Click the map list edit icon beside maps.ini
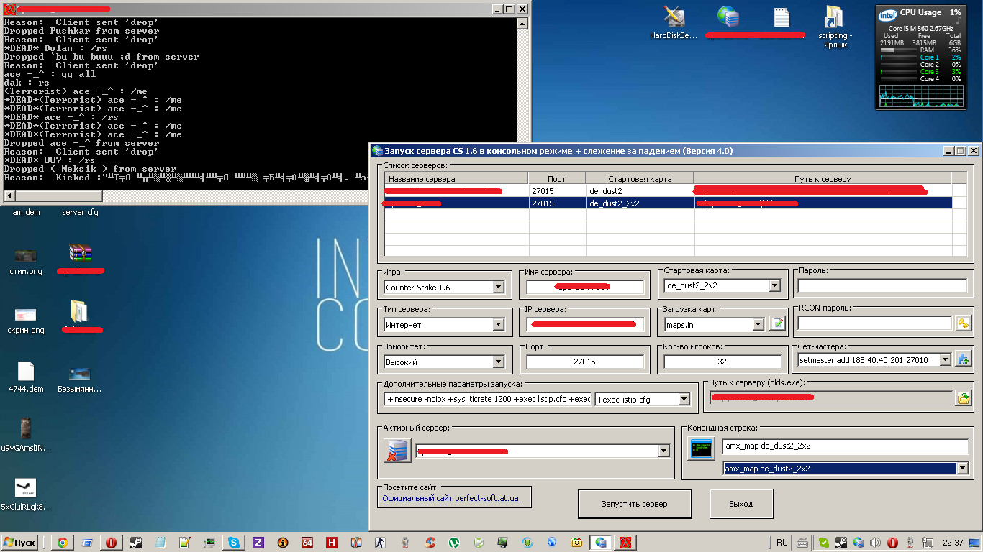The width and height of the screenshot is (983, 552). 777,324
